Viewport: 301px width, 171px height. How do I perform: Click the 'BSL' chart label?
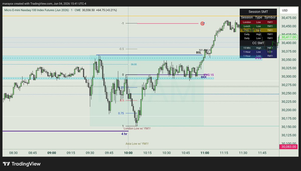[x=199, y=52]
